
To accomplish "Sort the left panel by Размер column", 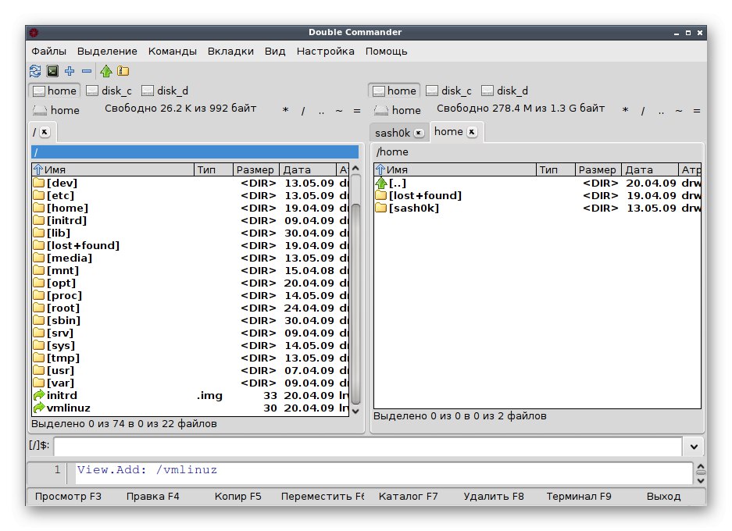I will pos(255,169).
